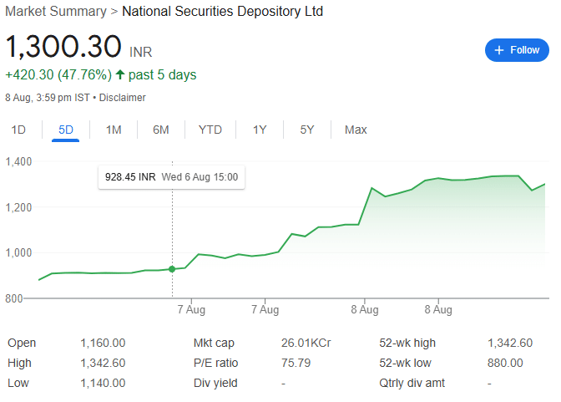Click the 1,400 y-axis label

pyautogui.click(x=18, y=161)
